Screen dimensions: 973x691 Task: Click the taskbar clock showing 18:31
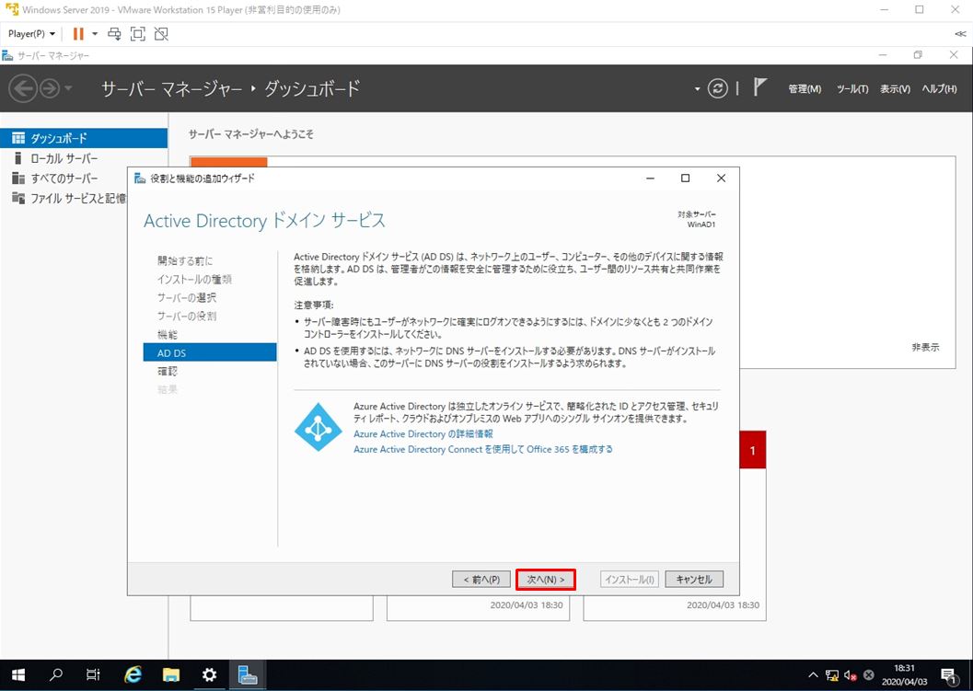point(904,674)
